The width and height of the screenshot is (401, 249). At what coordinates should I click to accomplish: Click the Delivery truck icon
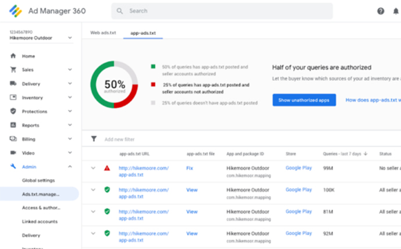(13, 83)
